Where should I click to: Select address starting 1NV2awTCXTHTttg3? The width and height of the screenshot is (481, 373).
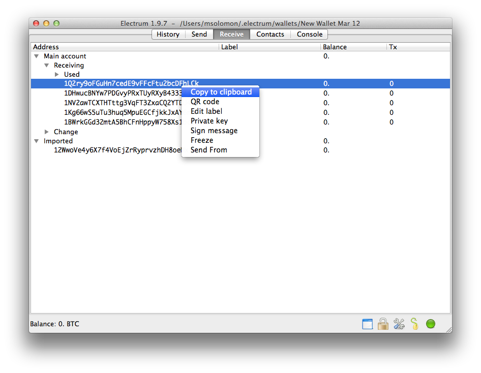(123, 103)
